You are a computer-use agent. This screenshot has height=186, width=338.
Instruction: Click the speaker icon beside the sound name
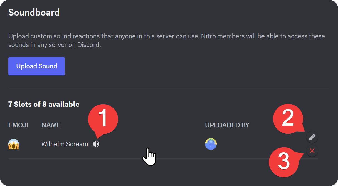click(96, 144)
